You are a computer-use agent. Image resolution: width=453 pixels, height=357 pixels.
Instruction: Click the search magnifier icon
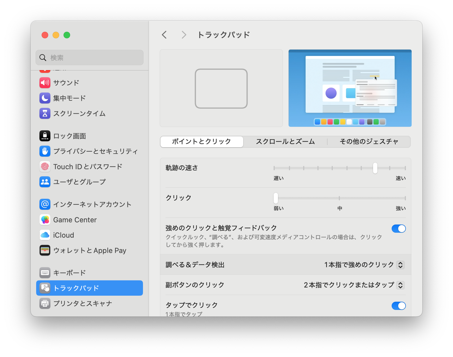click(x=43, y=57)
